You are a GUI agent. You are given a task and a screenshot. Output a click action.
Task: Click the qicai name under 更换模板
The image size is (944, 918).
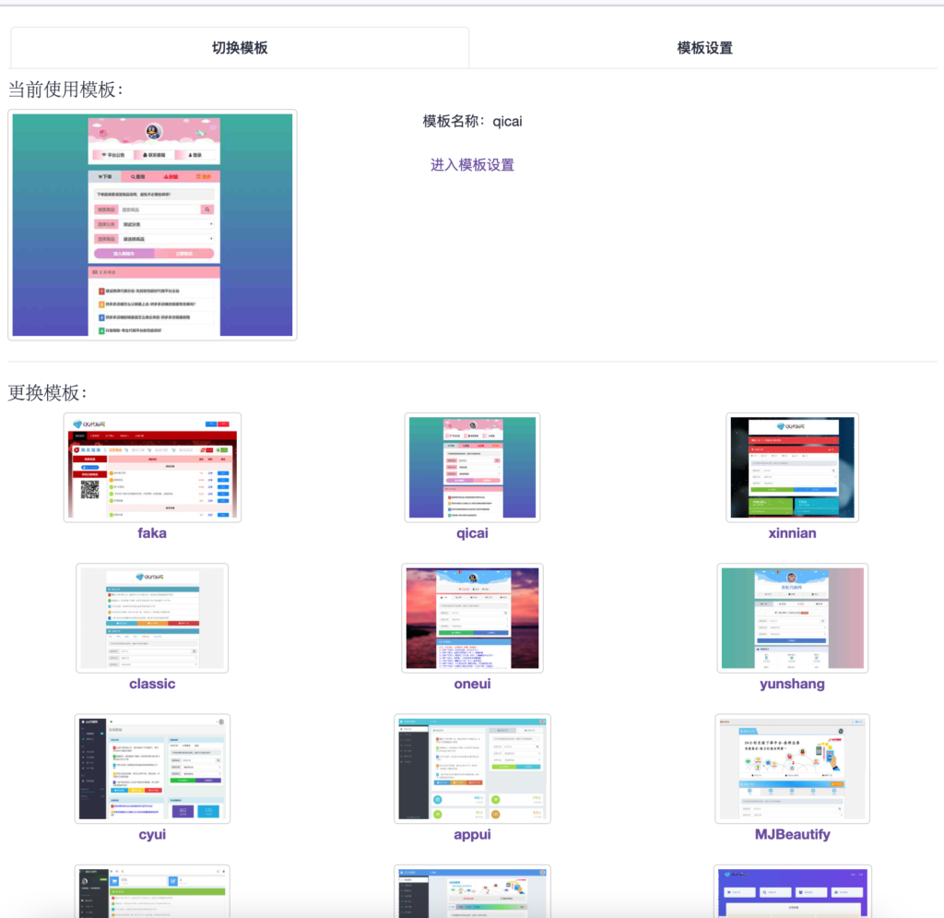(473, 533)
